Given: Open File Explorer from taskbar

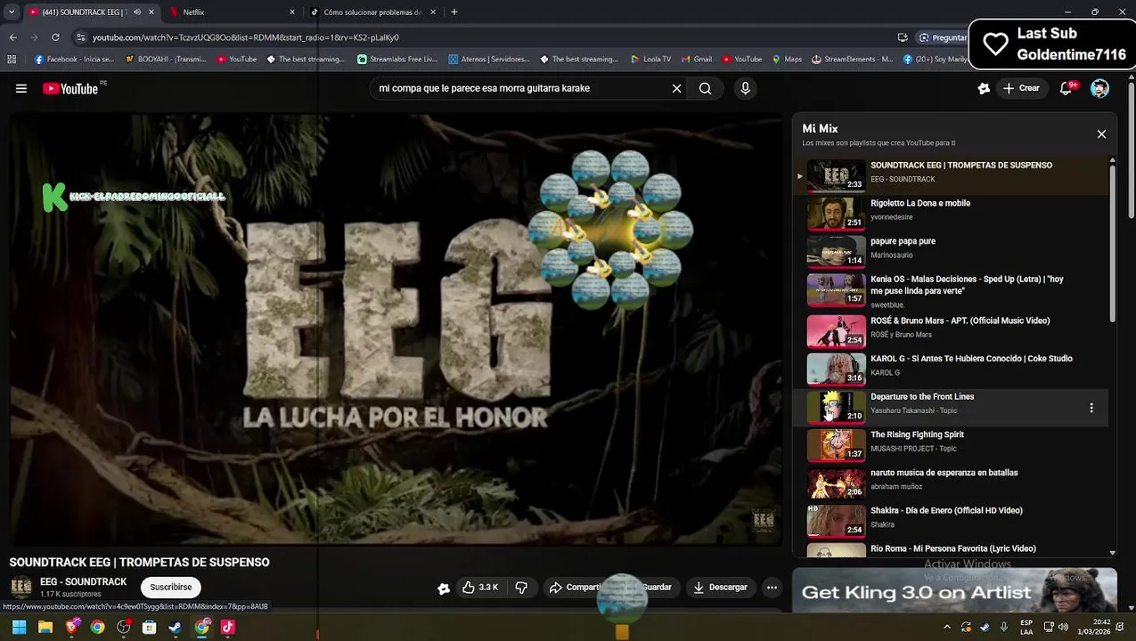Looking at the screenshot, I should click(45, 627).
